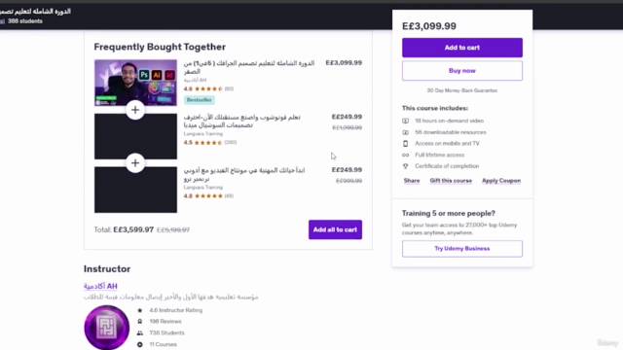
Task: Click the plus icon below first course thumbnail
Action: click(135, 110)
